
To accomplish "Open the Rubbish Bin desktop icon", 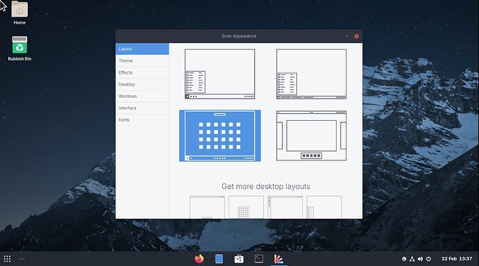I will coord(19,49).
